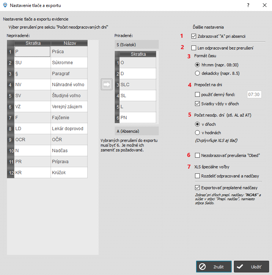Select dekadicky time format radio button
The height and width of the screenshot is (275, 272).
click(197, 73)
